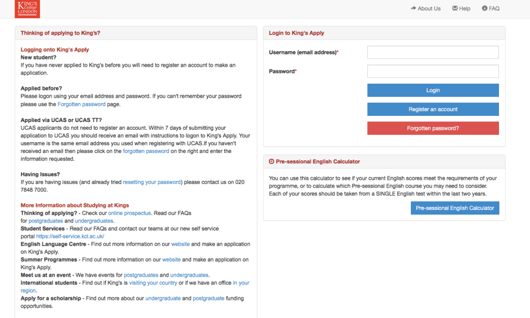Open the postgraduate scholarship funding link
The image size is (530, 318).
[208, 298]
